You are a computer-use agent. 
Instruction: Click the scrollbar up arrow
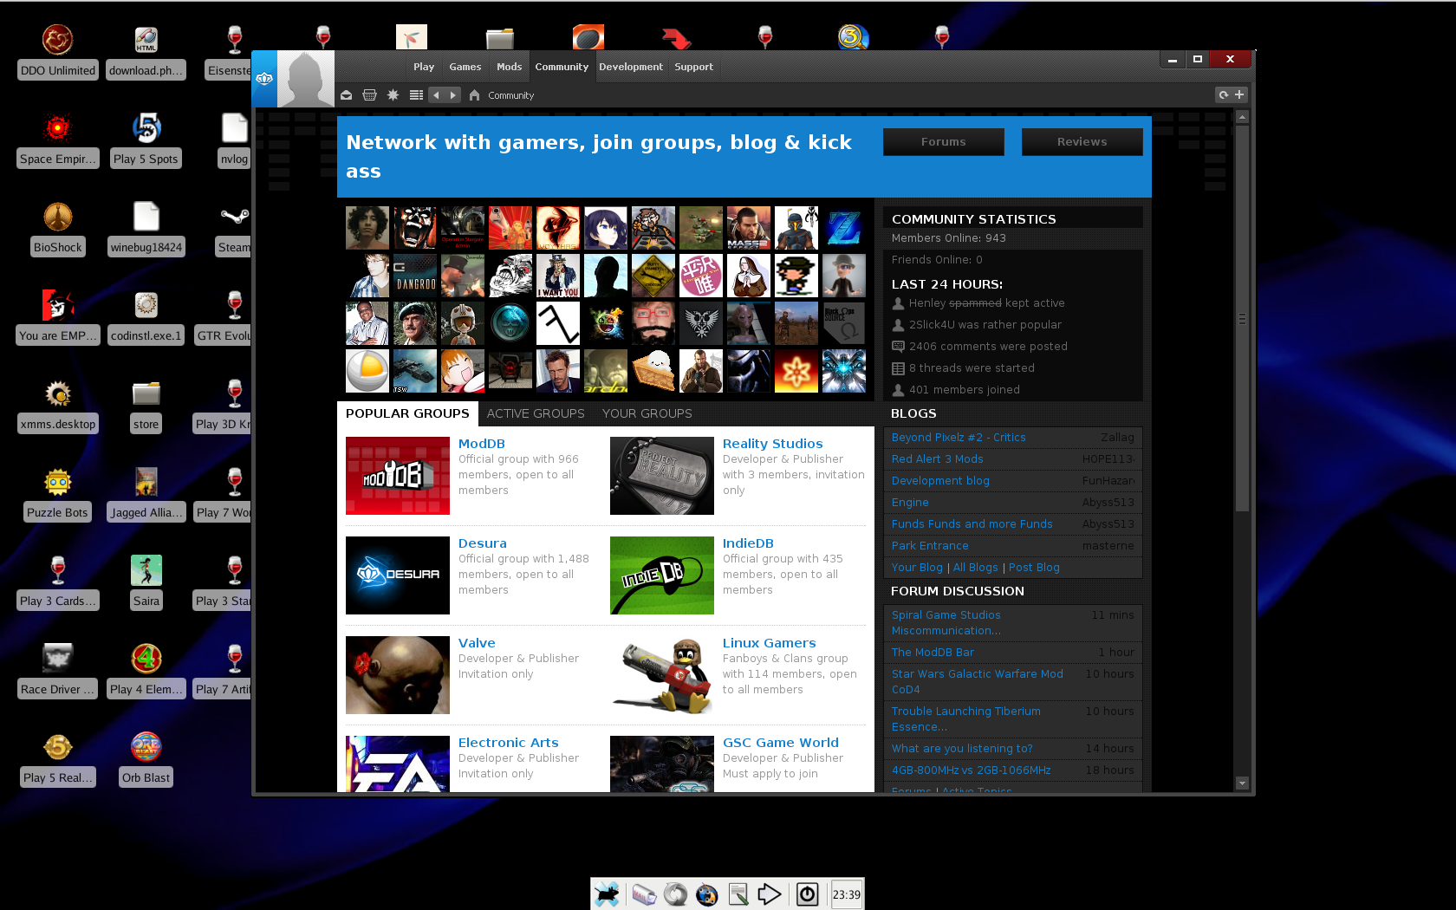tap(1242, 116)
